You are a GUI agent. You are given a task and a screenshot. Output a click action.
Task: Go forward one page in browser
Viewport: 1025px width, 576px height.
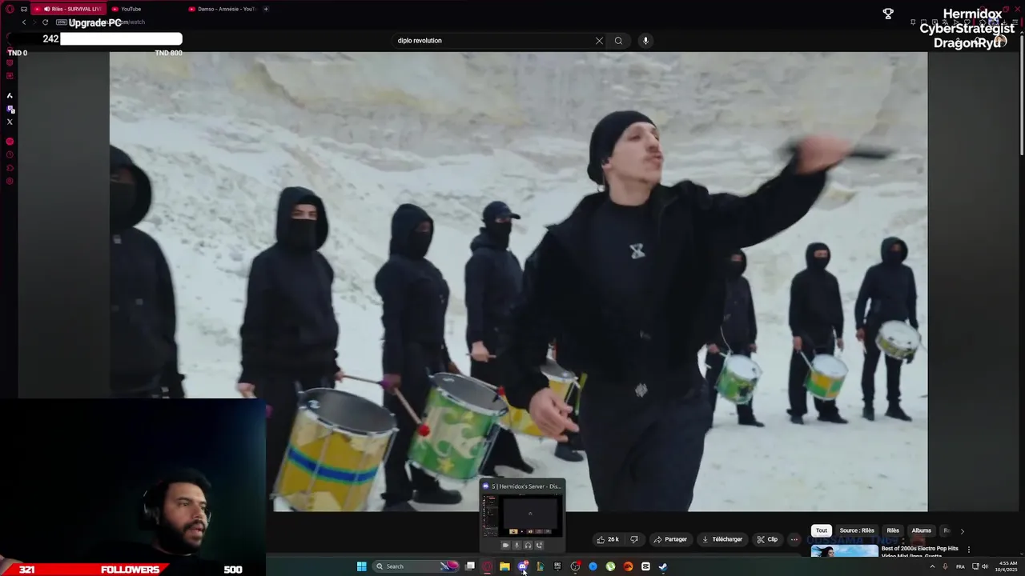tap(34, 22)
